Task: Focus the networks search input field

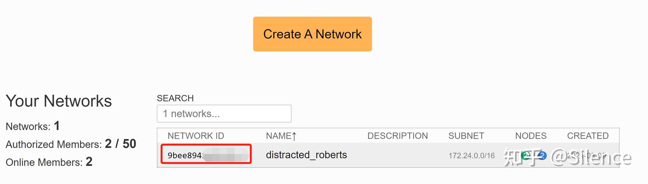Action: point(224,114)
